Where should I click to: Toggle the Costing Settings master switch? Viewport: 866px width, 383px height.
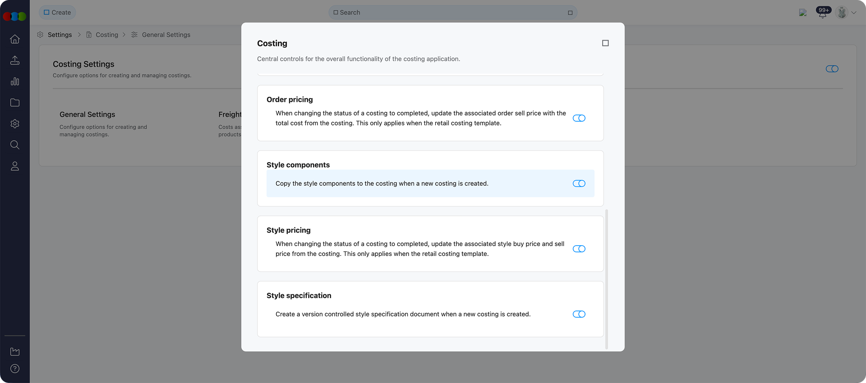click(x=832, y=69)
